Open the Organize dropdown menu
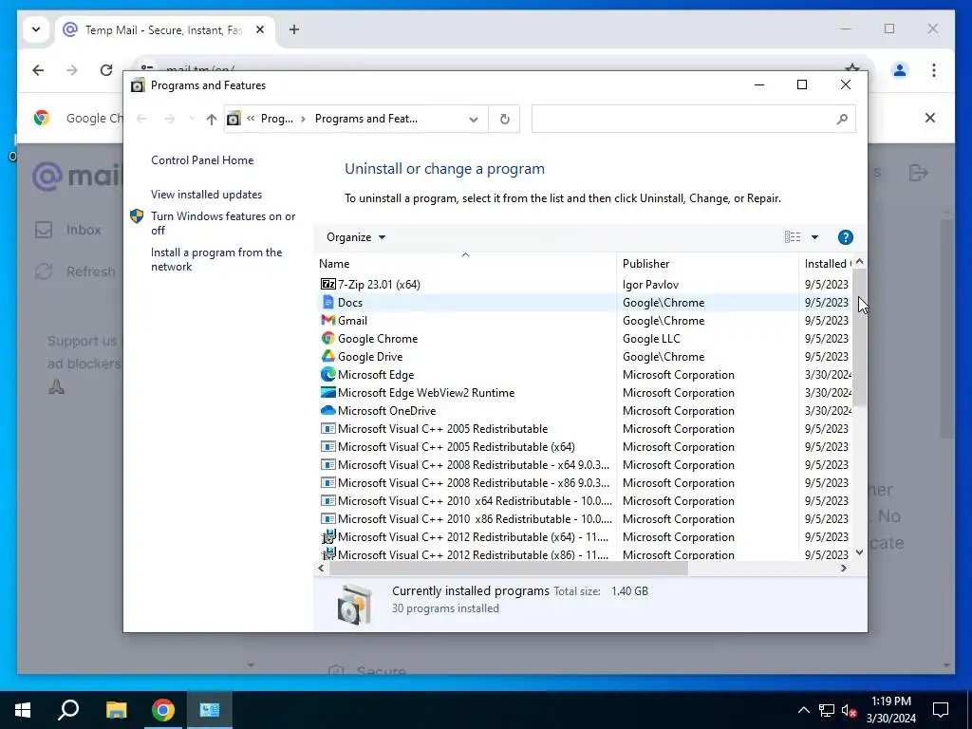The width and height of the screenshot is (972, 729). (356, 237)
